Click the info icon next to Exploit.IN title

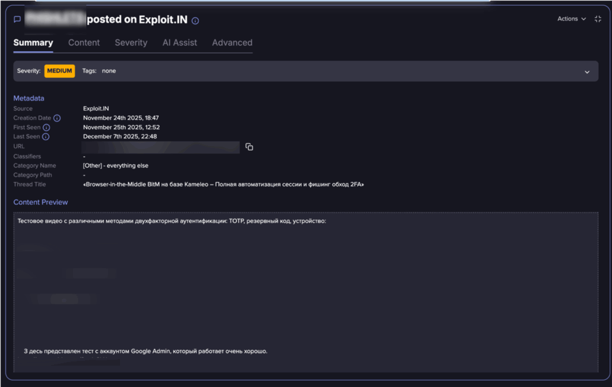click(195, 21)
